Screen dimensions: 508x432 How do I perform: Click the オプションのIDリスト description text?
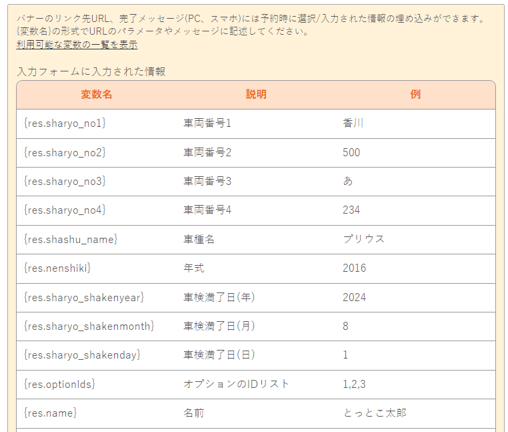pos(236,384)
